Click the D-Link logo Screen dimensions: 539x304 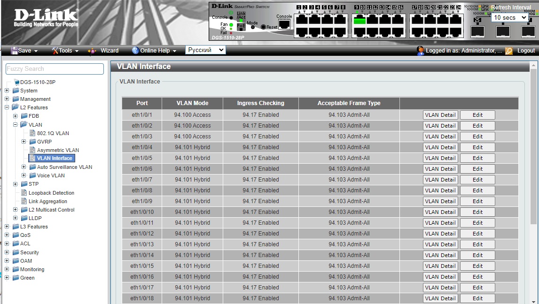pos(46,18)
